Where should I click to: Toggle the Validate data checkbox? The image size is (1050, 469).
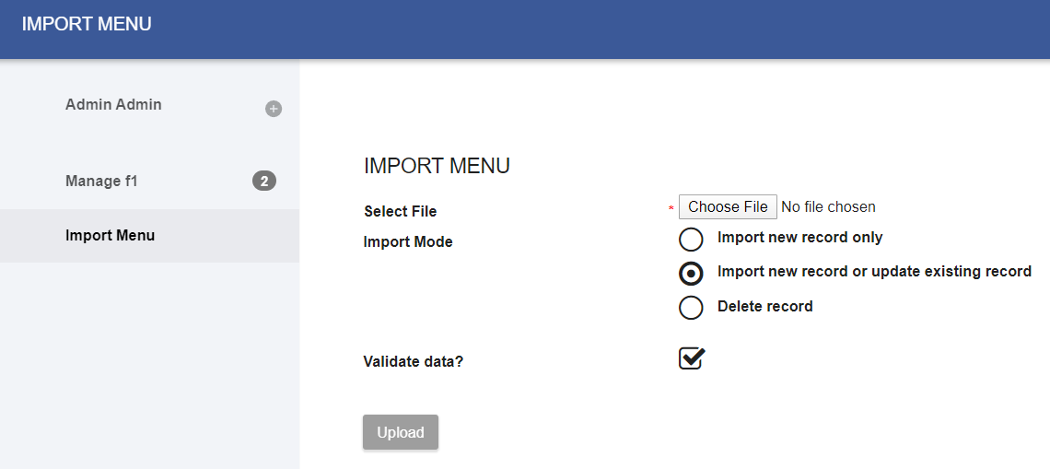pos(692,358)
